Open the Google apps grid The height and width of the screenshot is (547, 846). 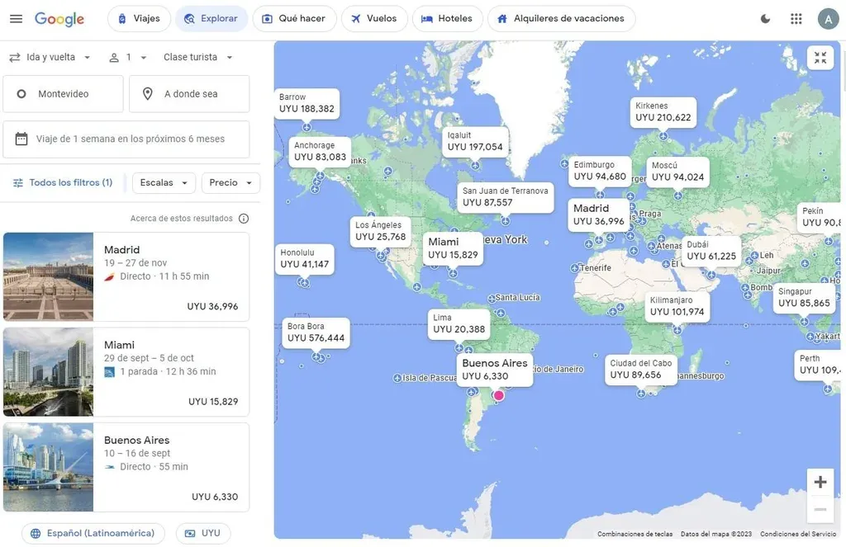[x=796, y=18]
